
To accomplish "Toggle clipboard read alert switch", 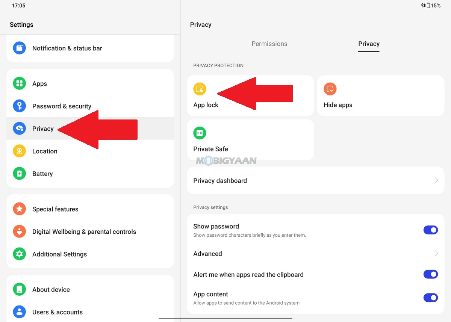I will (x=430, y=275).
